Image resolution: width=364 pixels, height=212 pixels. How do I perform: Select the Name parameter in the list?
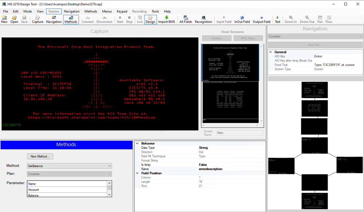click(x=67, y=184)
